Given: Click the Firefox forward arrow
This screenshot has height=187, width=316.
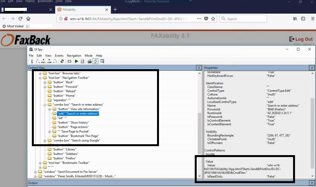Looking at the screenshot, I should coord(12,19).
